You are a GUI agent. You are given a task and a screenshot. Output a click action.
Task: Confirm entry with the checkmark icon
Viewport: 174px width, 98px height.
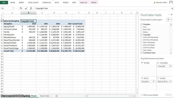(x=26, y=8)
